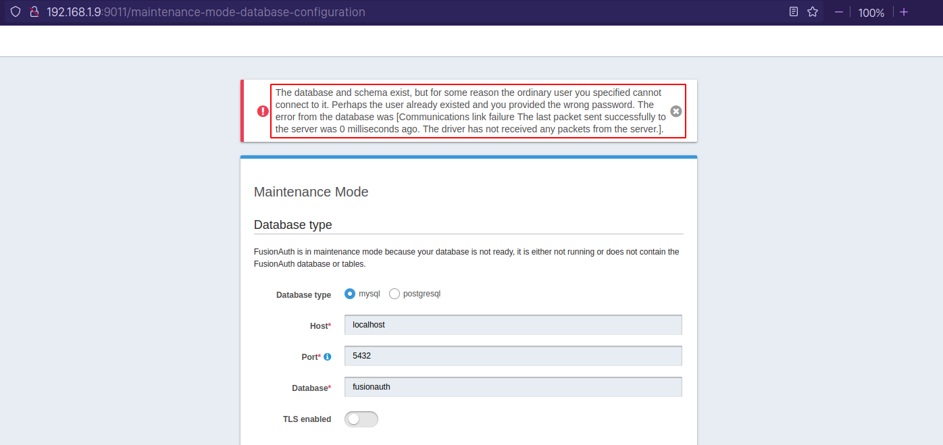This screenshot has width=943, height=445.
Task: Zoom out using the minus icon
Action: pos(839,12)
